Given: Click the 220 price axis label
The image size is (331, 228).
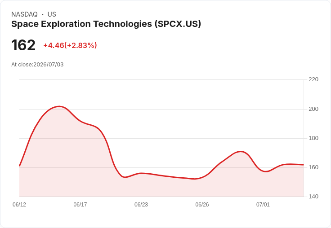Looking at the screenshot, I should [x=313, y=79].
